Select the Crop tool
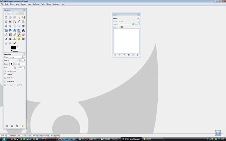The height and width of the screenshot is (141, 226). click(x=19, y=26)
